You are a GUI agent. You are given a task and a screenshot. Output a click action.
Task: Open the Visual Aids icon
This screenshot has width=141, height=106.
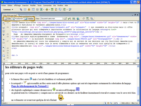pos(92,19)
